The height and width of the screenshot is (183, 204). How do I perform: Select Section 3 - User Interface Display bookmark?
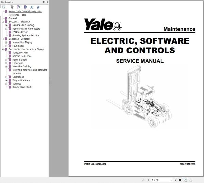(26, 49)
